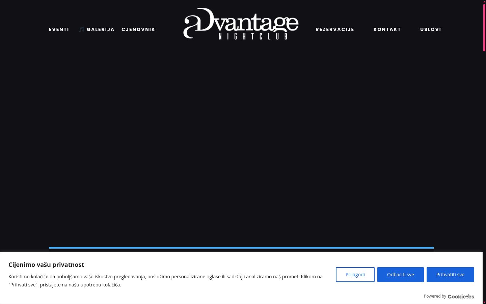Go to the GALERIJA page
486x304 pixels.
click(x=101, y=29)
